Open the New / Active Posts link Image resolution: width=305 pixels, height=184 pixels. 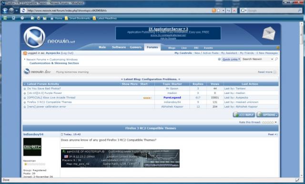206,53
